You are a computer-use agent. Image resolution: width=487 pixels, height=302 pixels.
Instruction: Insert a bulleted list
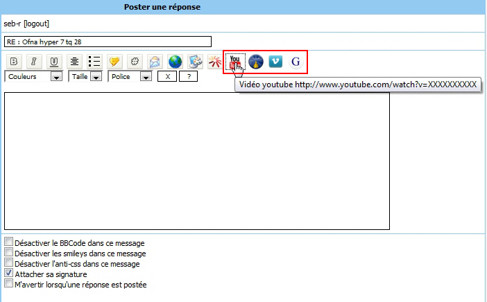(94, 62)
